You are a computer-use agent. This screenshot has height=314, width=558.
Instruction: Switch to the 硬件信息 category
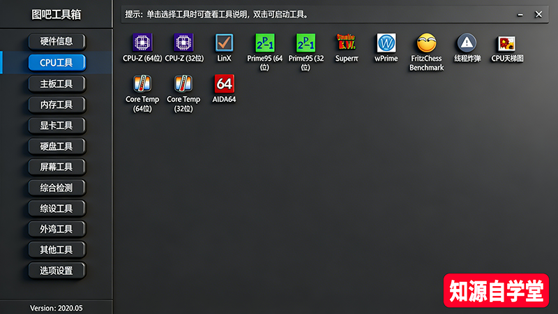point(56,41)
